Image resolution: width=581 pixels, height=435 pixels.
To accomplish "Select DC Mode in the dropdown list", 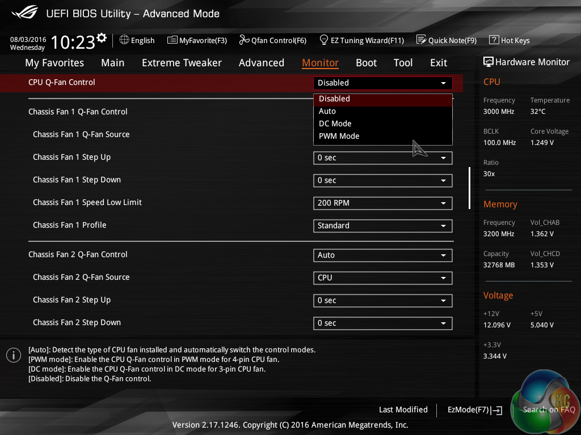I will (383, 123).
